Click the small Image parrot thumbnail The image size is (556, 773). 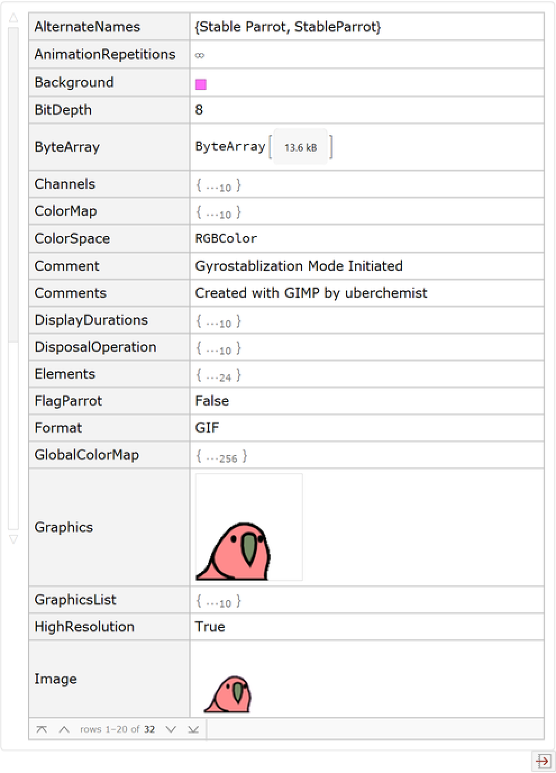[x=227, y=694]
